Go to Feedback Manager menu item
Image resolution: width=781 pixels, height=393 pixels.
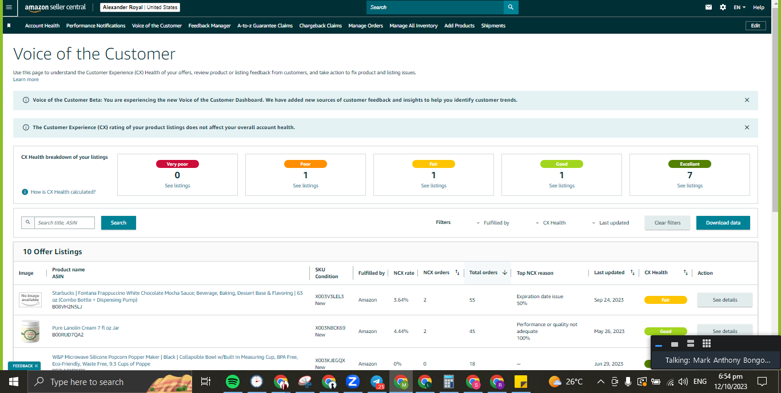(x=209, y=26)
